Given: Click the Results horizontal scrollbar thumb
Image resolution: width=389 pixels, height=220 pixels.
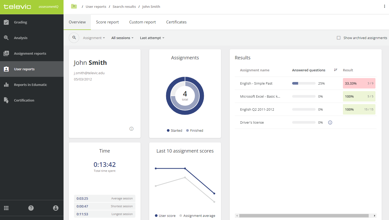Looking at the screenshot, I should click(304, 216).
